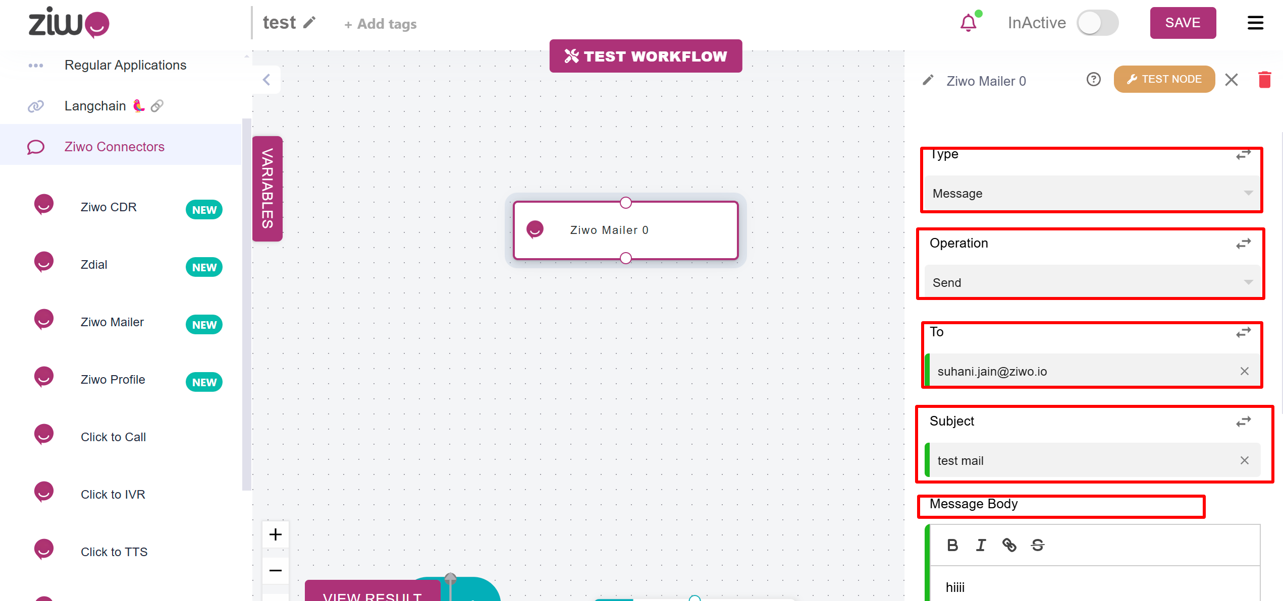
Task: Insert a link in the message body
Action: pos(1009,545)
